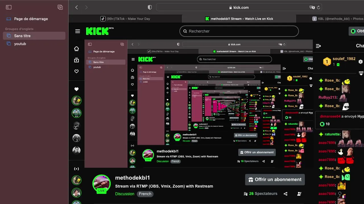
Task: Go back to the previous page
Action: [76, 7]
